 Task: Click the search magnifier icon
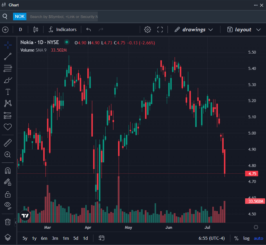(5, 17)
